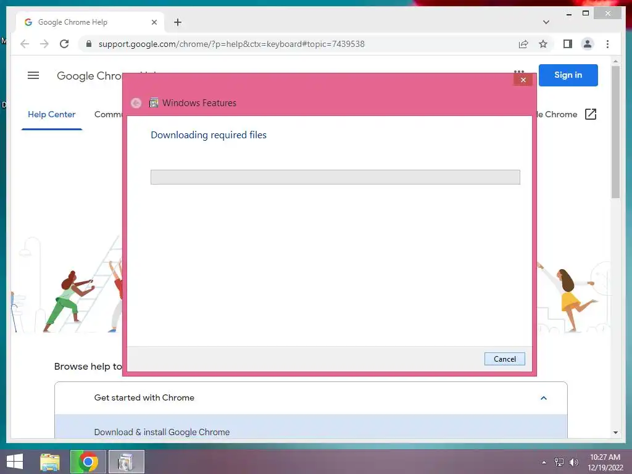This screenshot has height=474, width=632.
Task: Share this page using the share icon
Action: tap(523, 44)
